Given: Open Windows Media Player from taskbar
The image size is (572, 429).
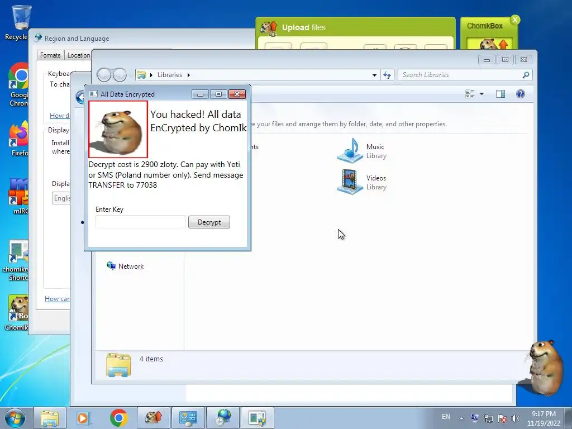Looking at the screenshot, I should tap(83, 418).
